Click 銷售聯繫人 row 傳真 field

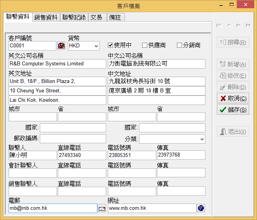tap(181, 191)
